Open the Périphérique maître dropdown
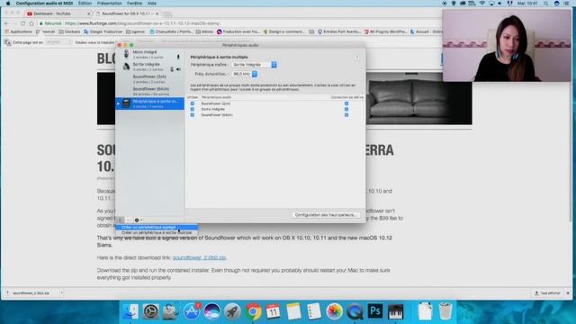576x324 pixels. click(254, 65)
